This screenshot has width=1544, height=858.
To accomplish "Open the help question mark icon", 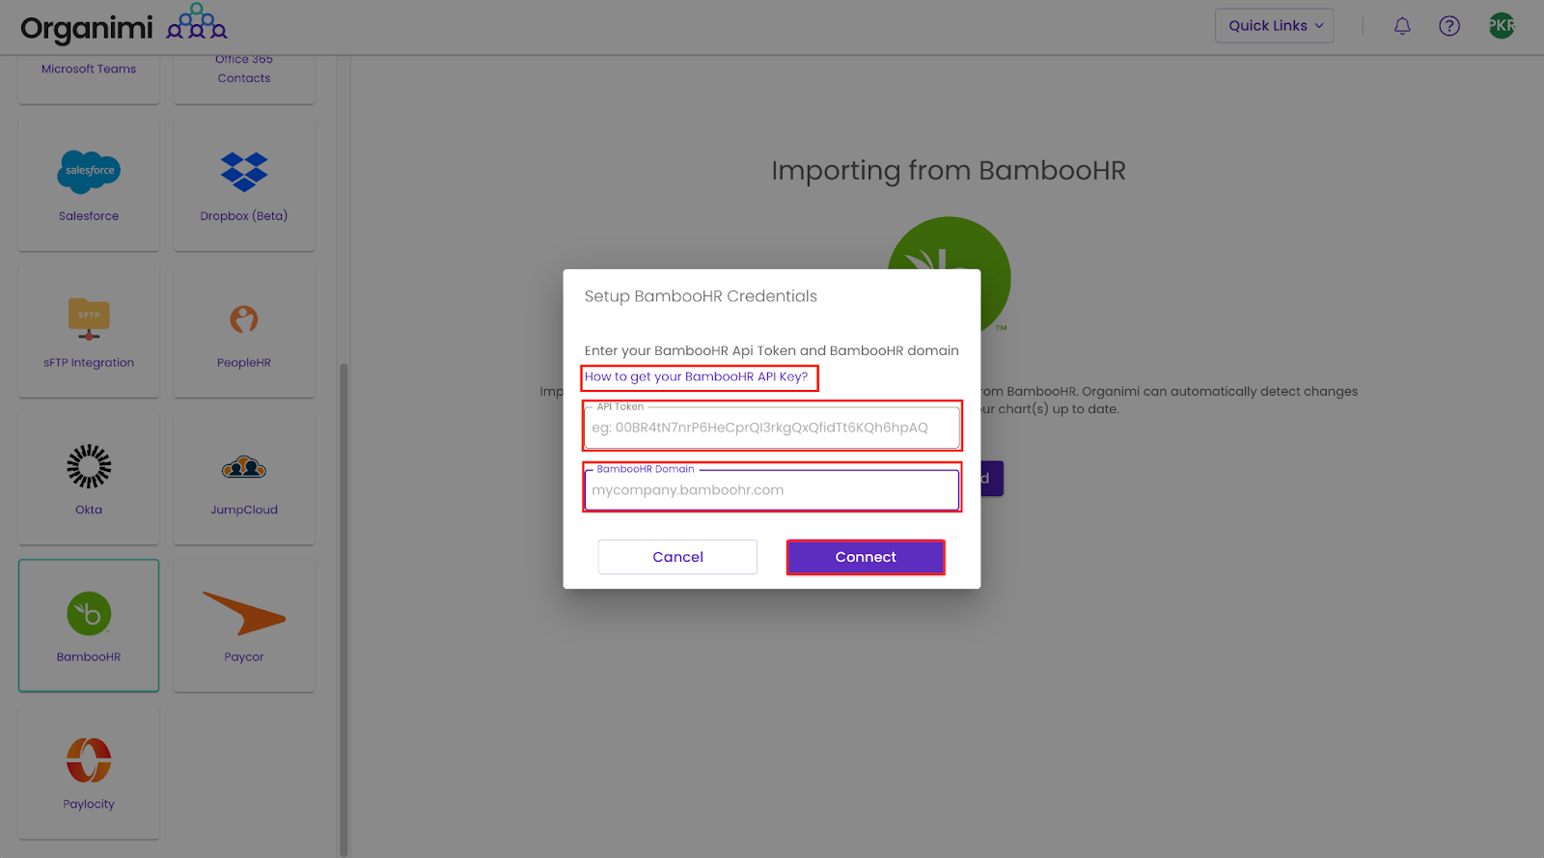I will (1449, 26).
